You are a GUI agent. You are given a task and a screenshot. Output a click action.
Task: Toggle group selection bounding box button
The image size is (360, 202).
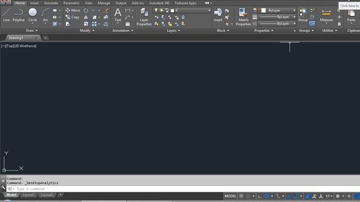pos(312,24)
